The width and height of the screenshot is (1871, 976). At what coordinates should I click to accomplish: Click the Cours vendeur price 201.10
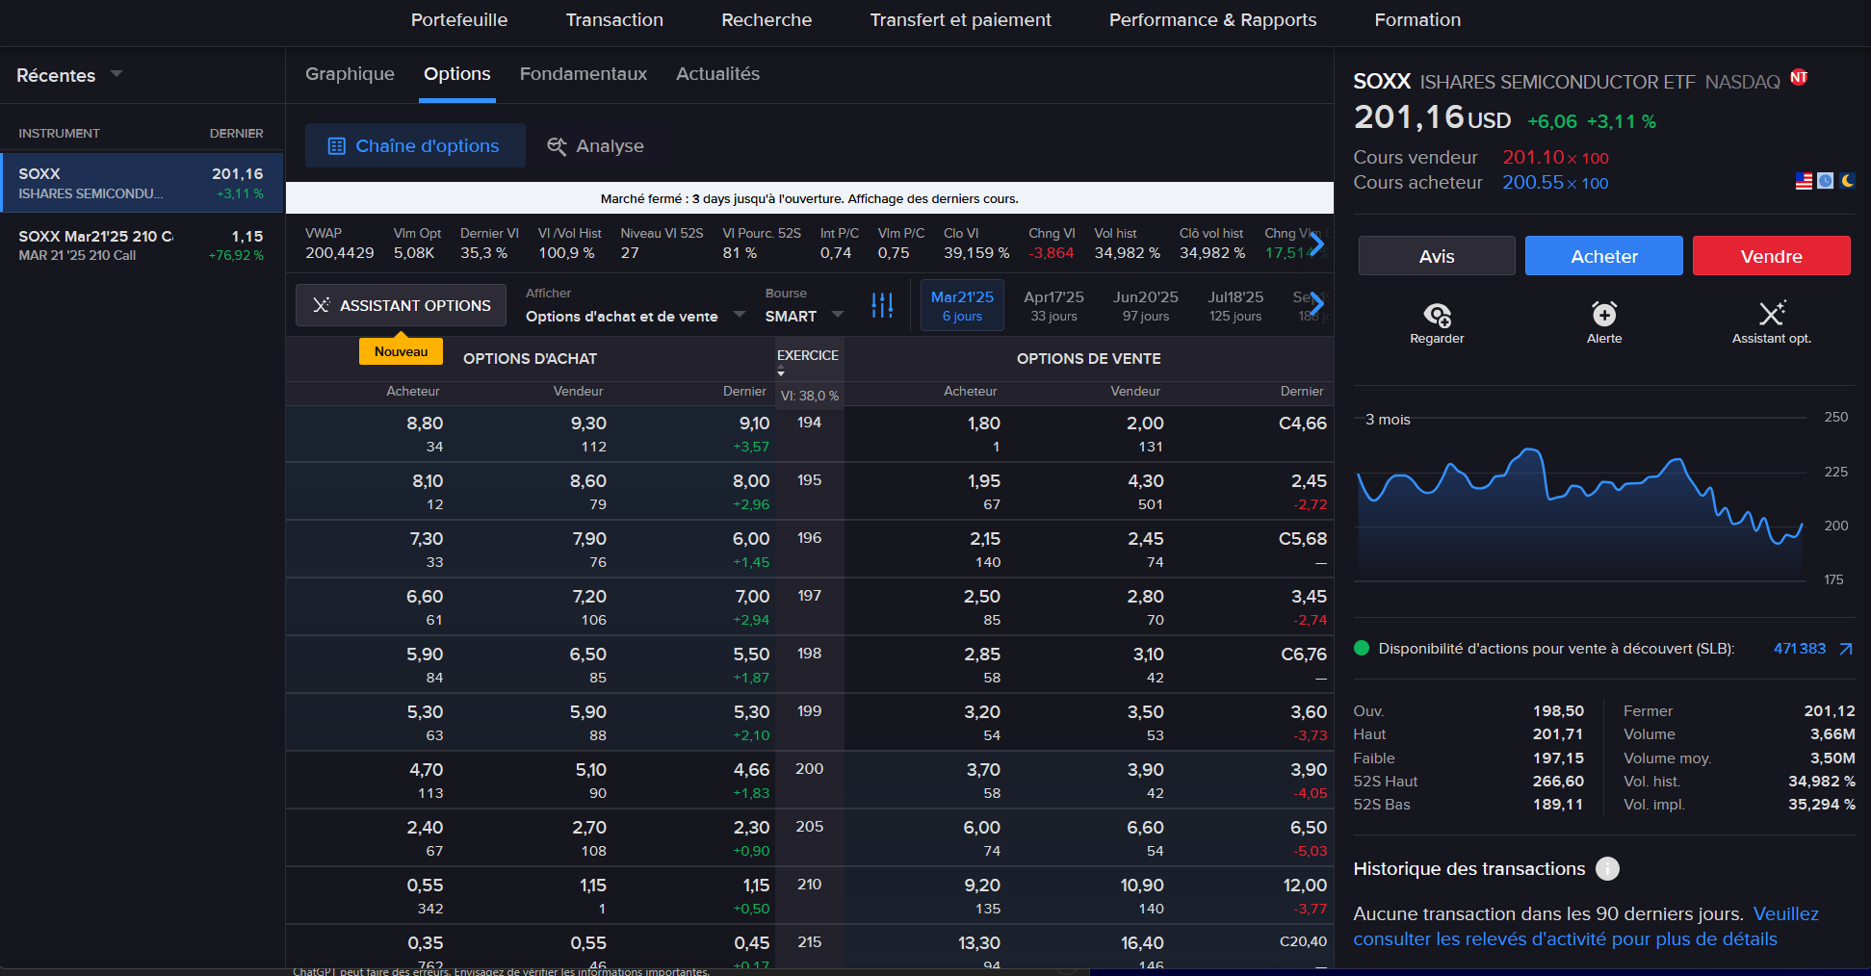tap(1533, 157)
